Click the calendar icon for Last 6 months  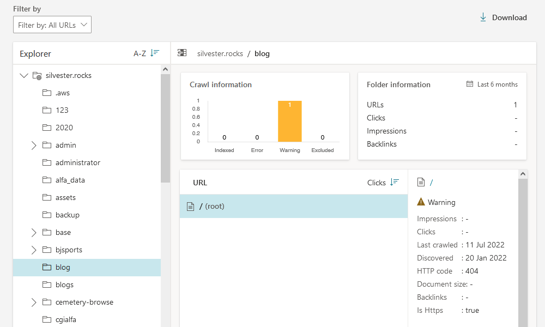pos(470,84)
